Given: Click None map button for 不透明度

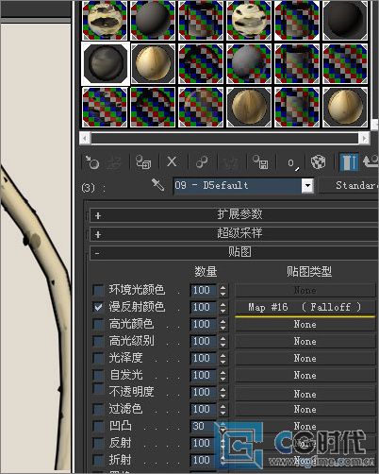Looking at the screenshot, I should pyautogui.click(x=305, y=394).
